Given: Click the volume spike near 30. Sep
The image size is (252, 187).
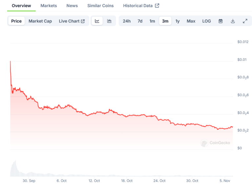Looking at the screenshot, I should point(15,168).
